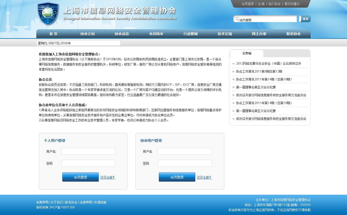Click the magnifier icon in search box

click(x=237, y=19)
